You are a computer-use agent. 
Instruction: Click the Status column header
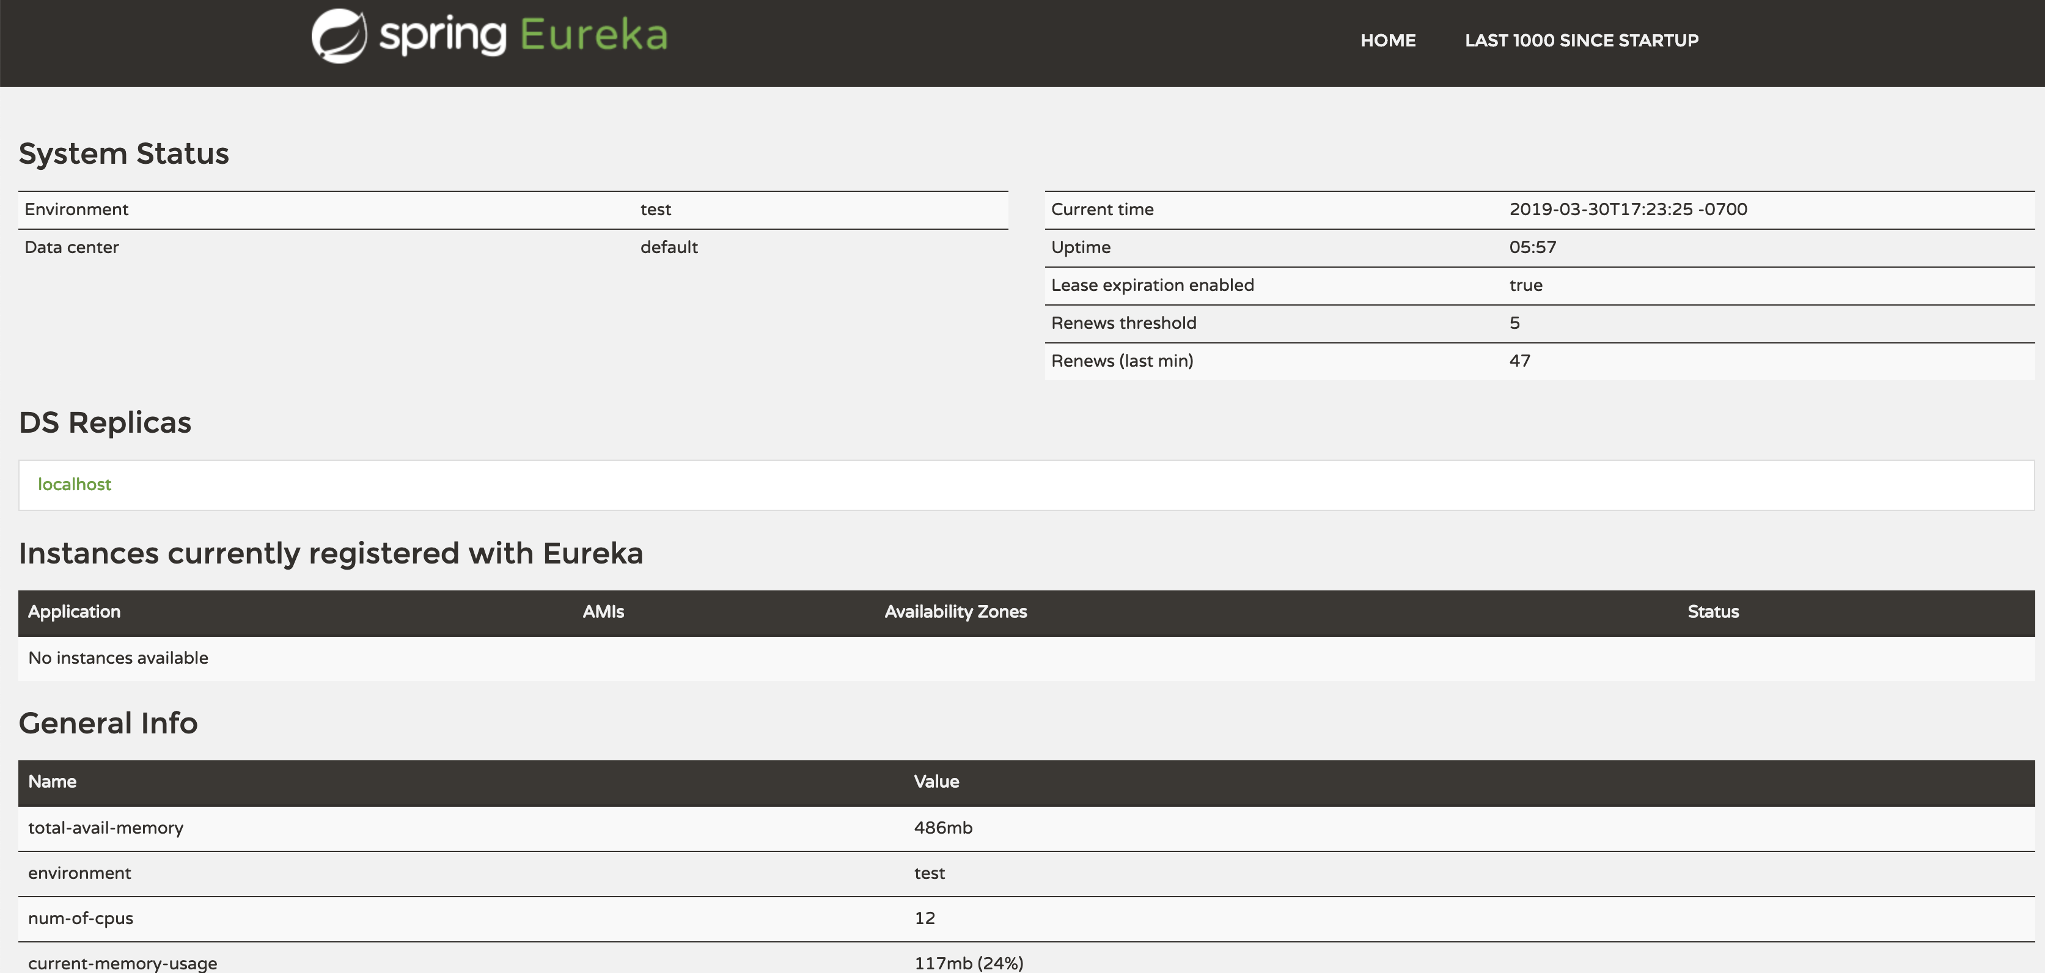pyautogui.click(x=1713, y=612)
